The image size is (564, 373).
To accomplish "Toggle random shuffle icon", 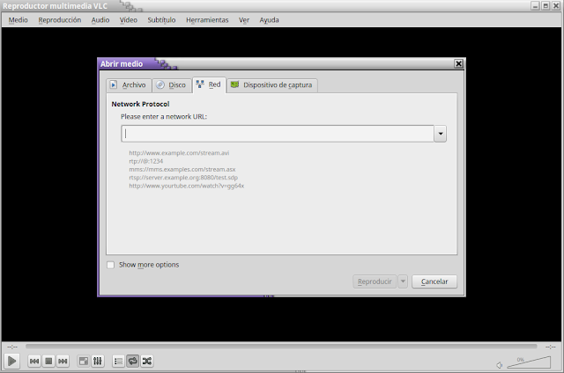I will tap(147, 361).
